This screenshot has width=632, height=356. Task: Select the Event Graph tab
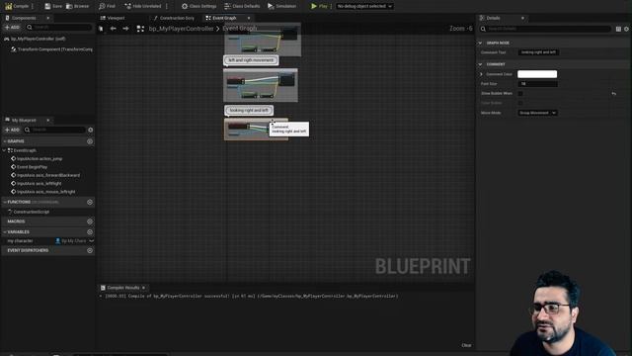(x=221, y=18)
